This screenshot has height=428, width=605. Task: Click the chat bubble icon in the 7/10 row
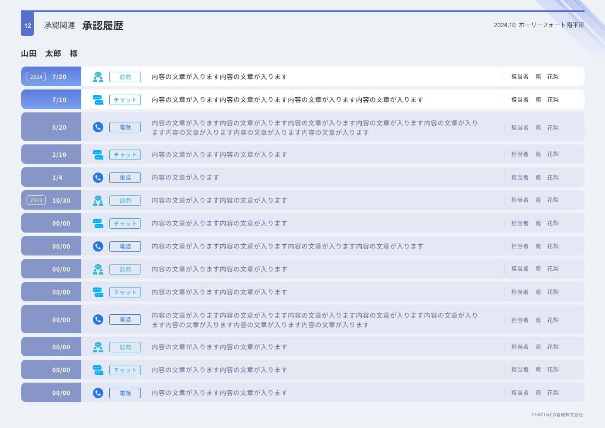pyautogui.click(x=98, y=100)
